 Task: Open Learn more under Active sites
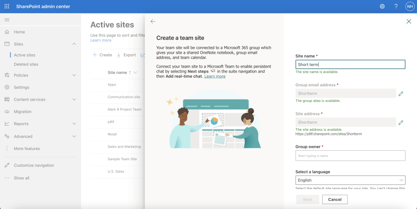coord(101,40)
